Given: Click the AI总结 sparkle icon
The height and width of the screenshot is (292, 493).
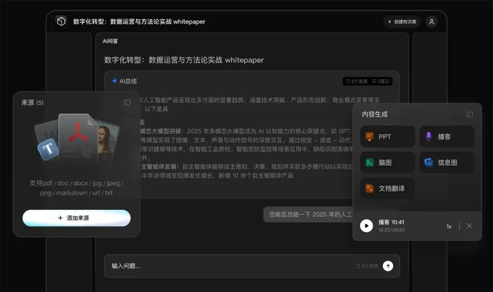Looking at the screenshot, I should 115,81.
